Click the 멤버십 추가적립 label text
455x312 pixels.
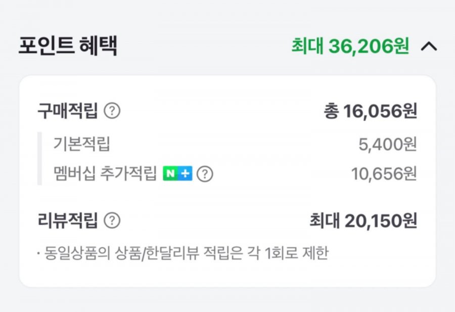(105, 174)
